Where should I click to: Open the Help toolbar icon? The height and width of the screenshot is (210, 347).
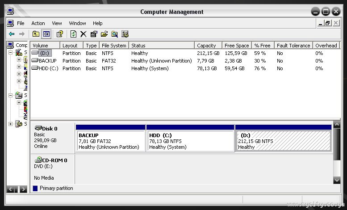[60, 34]
